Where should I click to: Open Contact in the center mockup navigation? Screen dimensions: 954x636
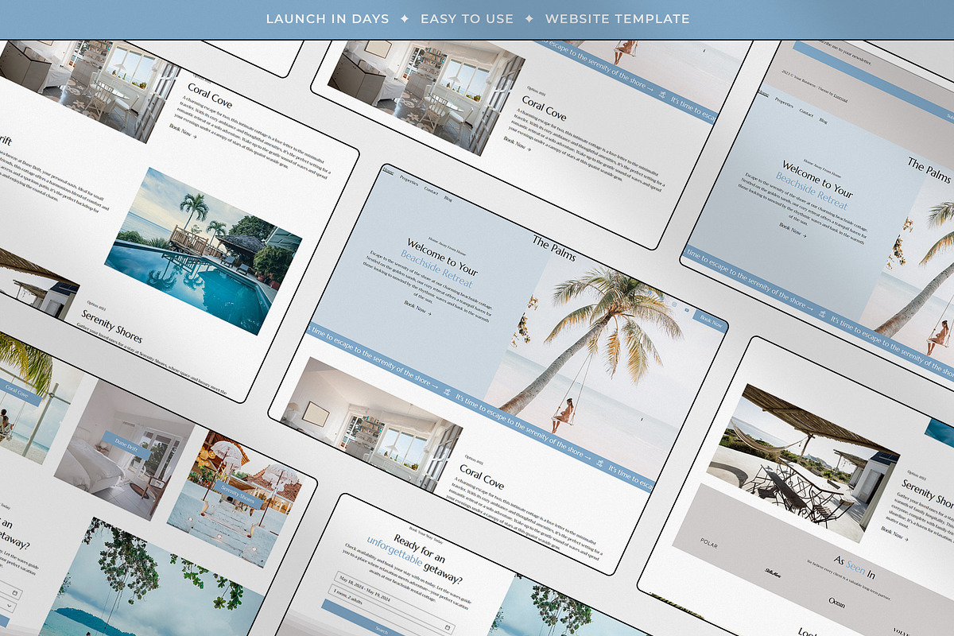431,190
